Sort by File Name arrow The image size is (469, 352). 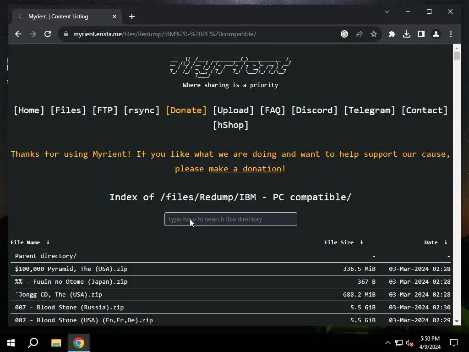click(48, 242)
